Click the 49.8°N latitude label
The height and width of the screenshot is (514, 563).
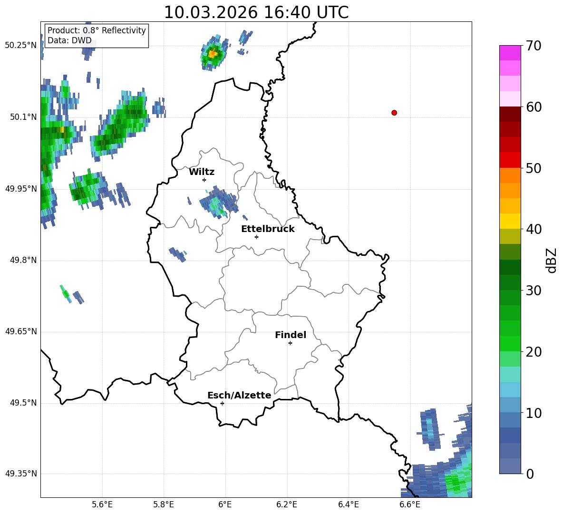pos(23,260)
